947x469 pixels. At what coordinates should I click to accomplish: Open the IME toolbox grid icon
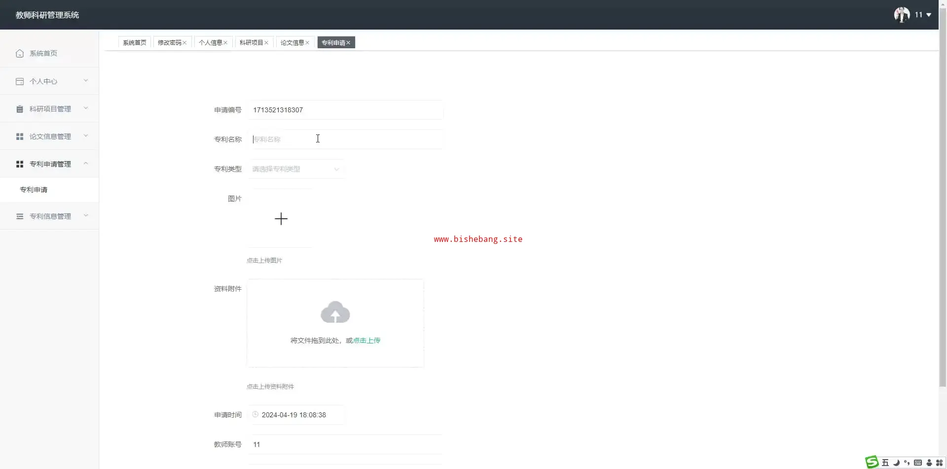[x=940, y=463]
